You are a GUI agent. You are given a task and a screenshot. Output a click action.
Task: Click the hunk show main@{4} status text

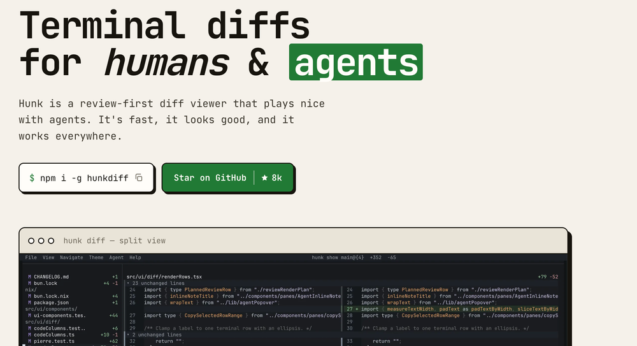(338, 257)
